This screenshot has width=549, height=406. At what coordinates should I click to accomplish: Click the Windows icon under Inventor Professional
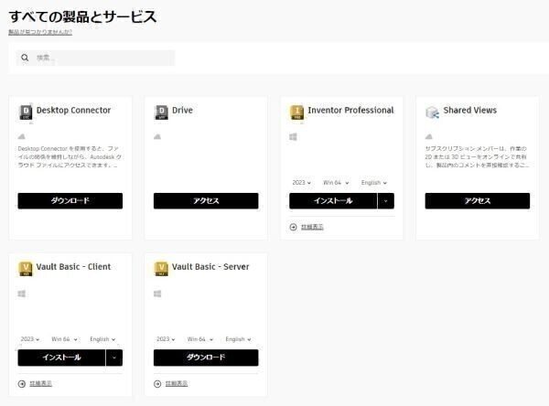(294, 136)
